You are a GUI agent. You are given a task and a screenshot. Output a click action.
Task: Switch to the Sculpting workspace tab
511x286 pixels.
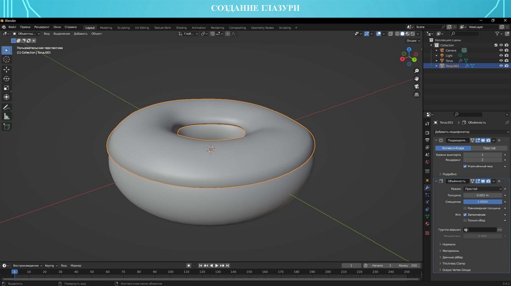123,27
